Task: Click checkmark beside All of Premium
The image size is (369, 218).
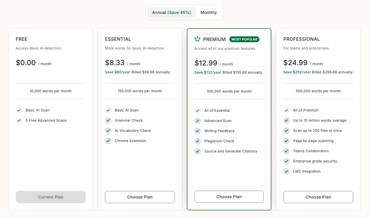Action: pyautogui.click(x=286, y=110)
